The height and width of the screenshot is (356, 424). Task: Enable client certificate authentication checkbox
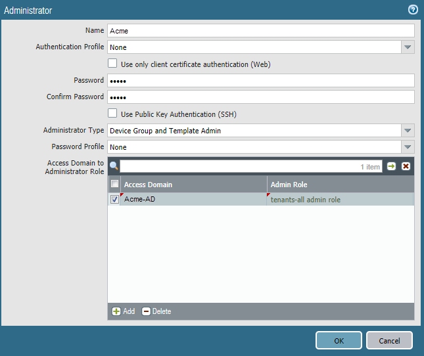(112, 64)
